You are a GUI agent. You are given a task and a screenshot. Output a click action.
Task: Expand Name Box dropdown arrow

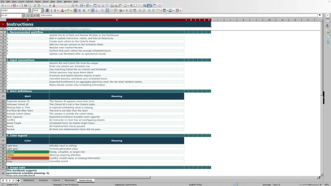23,15
